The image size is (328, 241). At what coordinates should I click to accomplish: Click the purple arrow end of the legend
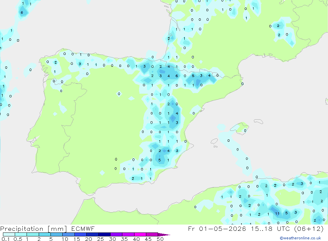coord(164,234)
